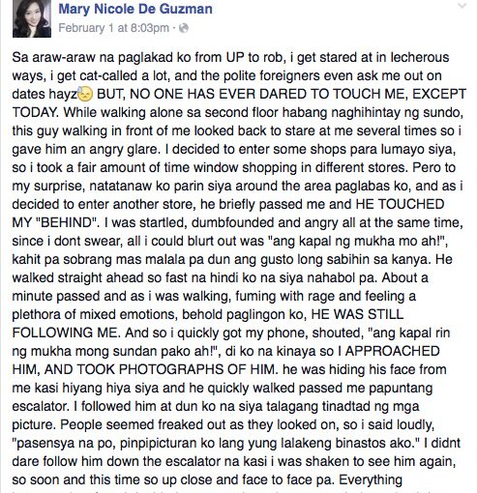
Task: Click the words I APPROACHED in the post
Action: click(x=389, y=351)
